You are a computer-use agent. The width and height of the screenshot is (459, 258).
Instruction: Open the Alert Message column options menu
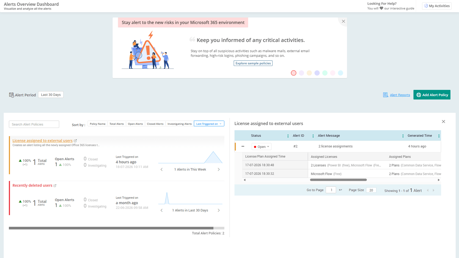403,136
